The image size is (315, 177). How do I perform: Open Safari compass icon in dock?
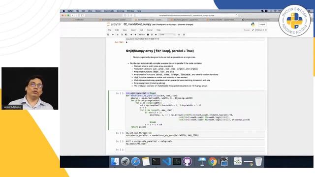[x=136, y=162]
